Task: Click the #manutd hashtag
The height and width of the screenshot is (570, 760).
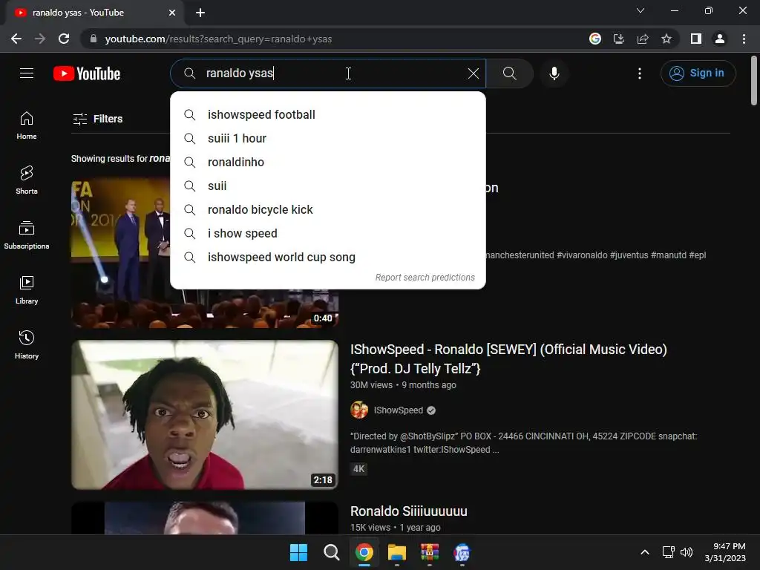Action: (669, 255)
